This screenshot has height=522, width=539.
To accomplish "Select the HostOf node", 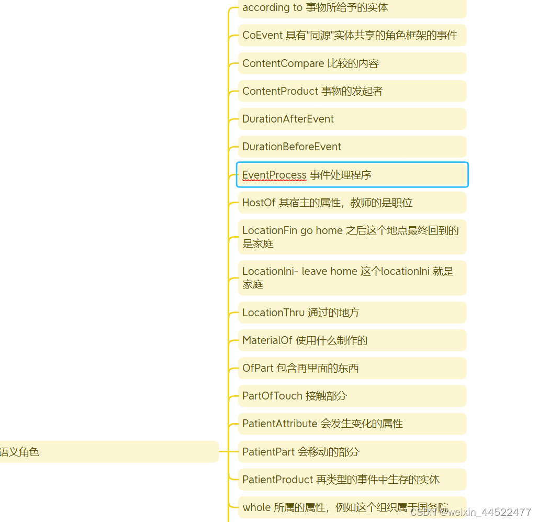I will (352, 203).
